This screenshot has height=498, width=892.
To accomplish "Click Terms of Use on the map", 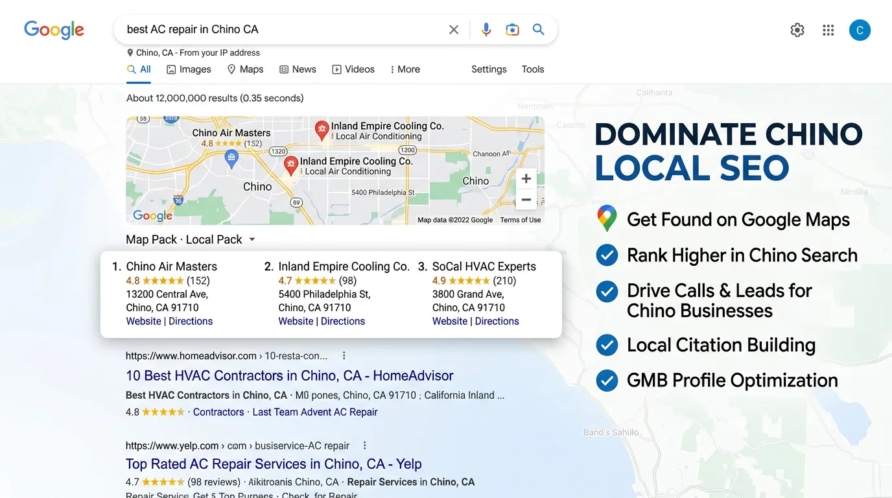I will click(x=521, y=220).
